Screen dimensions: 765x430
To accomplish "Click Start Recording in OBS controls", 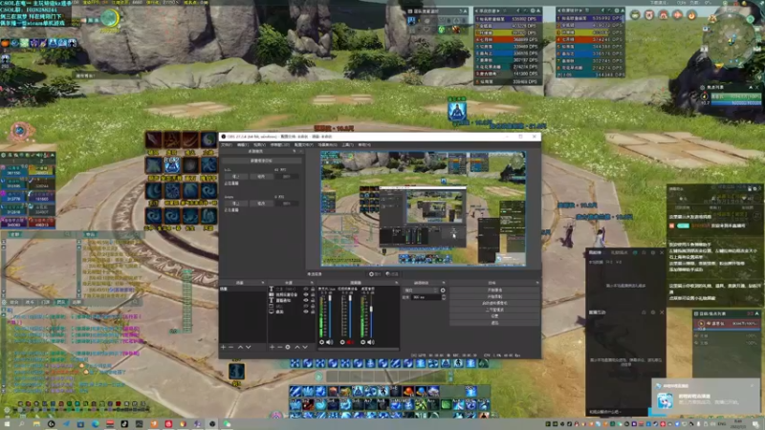I will pos(494,296).
